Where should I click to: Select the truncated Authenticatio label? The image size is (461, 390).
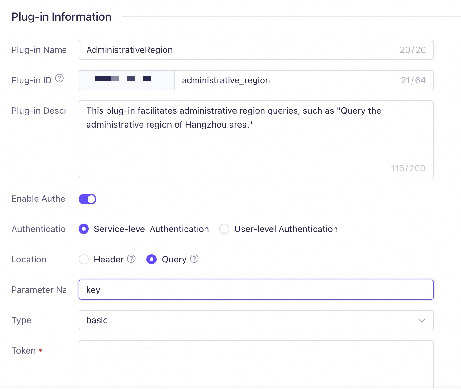pyautogui.click(x=38, y=229)
